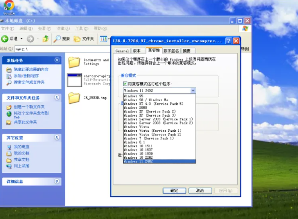298x219 pixels.
Task: Click the Add/Remove Programs task icon
Action: [x=9, y=76]
